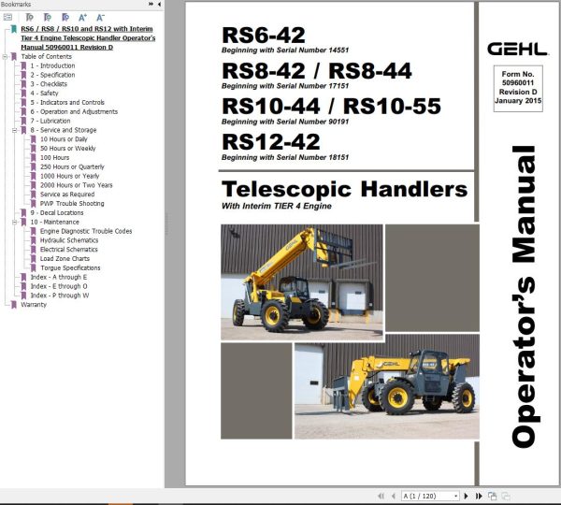Collapse the 8 - Service and Storage node
This screenshot has width=561, height=505.
tap(15, 130)
